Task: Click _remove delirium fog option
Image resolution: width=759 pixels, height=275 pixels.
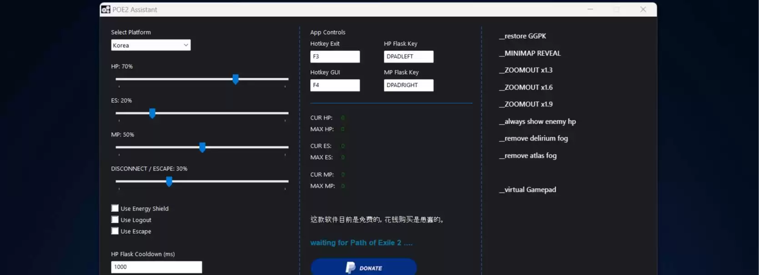Action: click(533, 138)
